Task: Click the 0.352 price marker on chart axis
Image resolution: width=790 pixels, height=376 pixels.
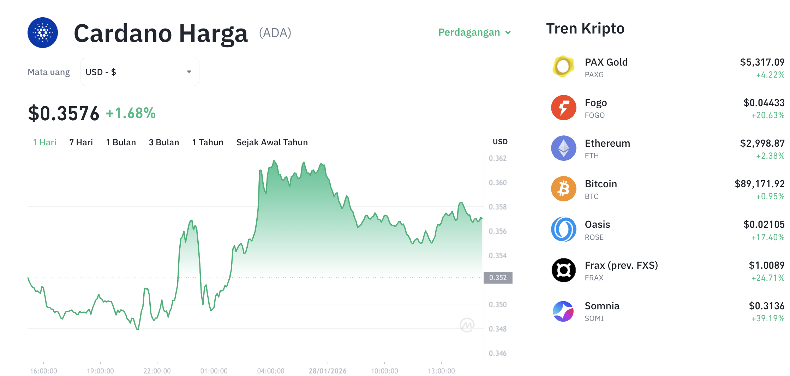Action: 498,278
